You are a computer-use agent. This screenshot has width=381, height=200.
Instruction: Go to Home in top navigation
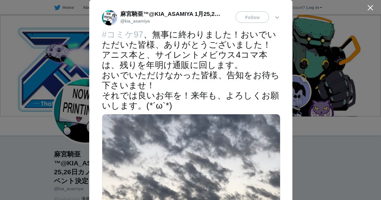pyautogui.click(x=68, y=8)
